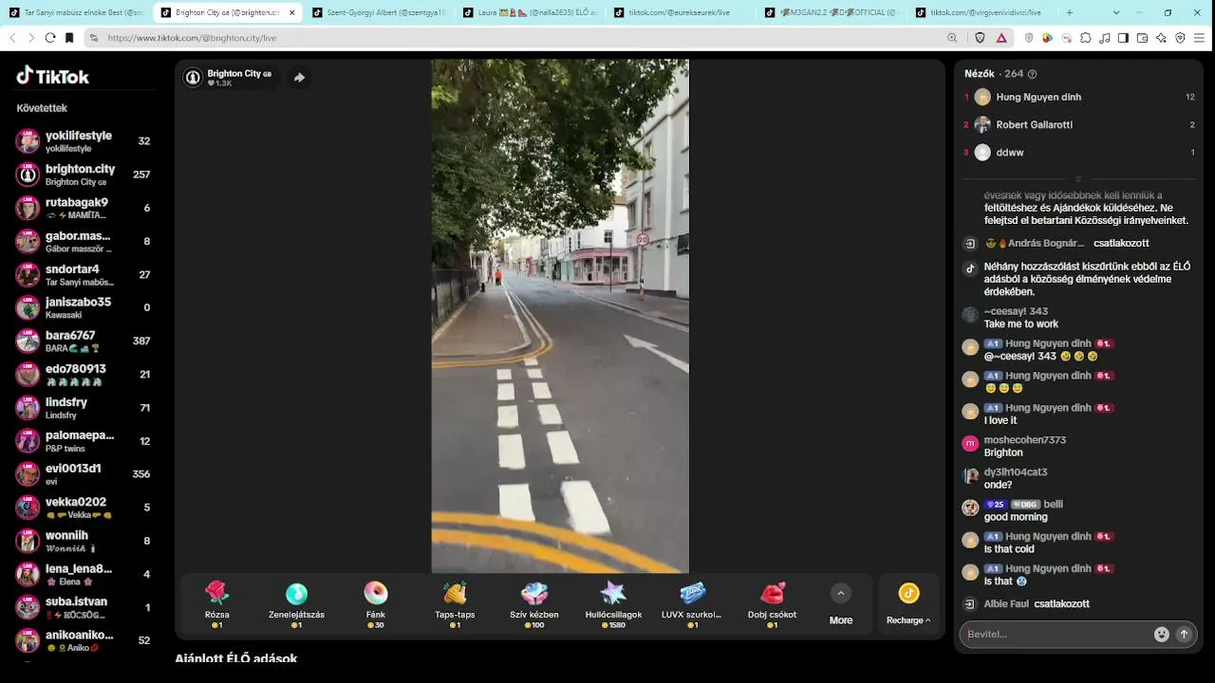The width and height of the screenshot is (1215, 683).
Task: Open moshecohen7373 commenter name in chat
Action: pyautogui.click(x=1025, y=440)
